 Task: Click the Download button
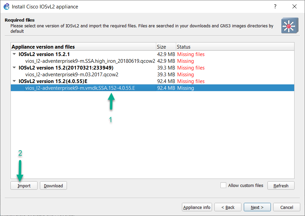pyautogui.click(x=53, y=186)
